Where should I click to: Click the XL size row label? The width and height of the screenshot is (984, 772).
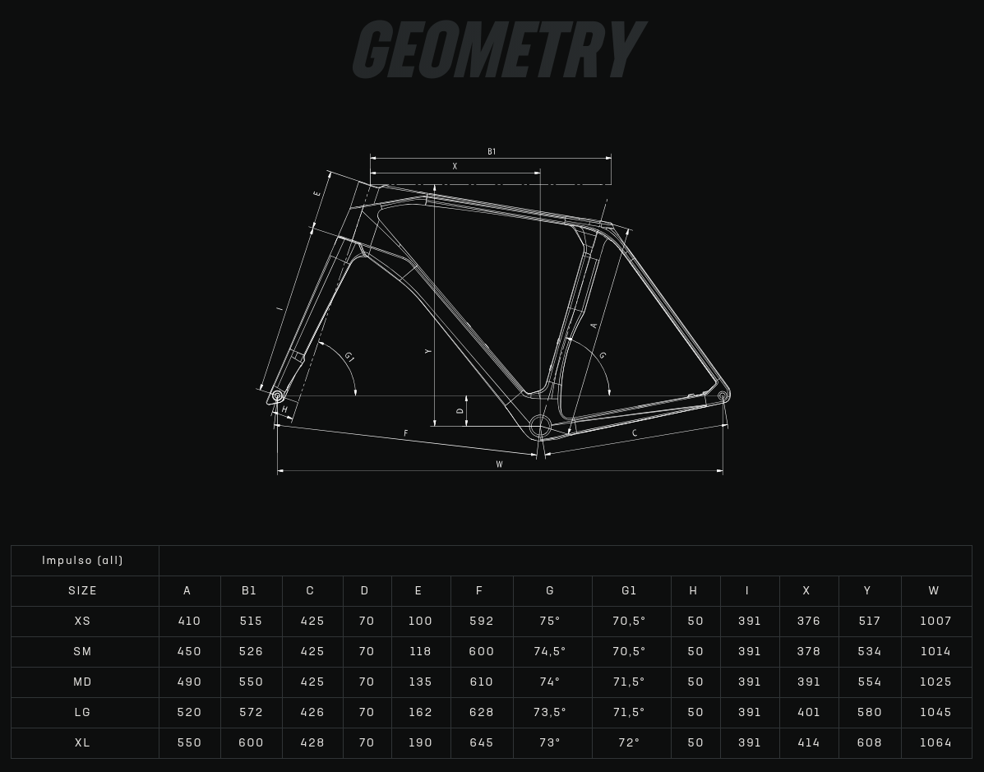(x=83, y=742)
